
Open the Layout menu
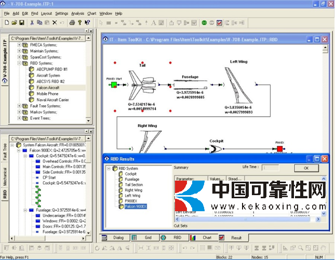coord(46,13)
